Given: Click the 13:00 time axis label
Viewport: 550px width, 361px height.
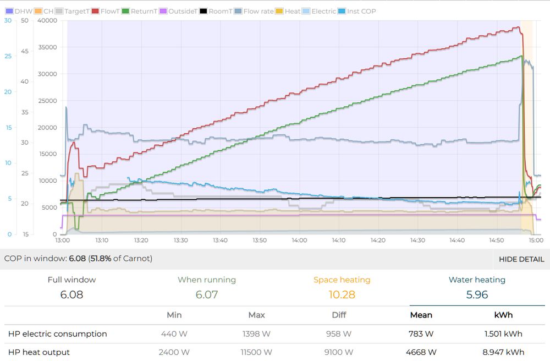Looking at the screenshot, I should pos(63,240).
